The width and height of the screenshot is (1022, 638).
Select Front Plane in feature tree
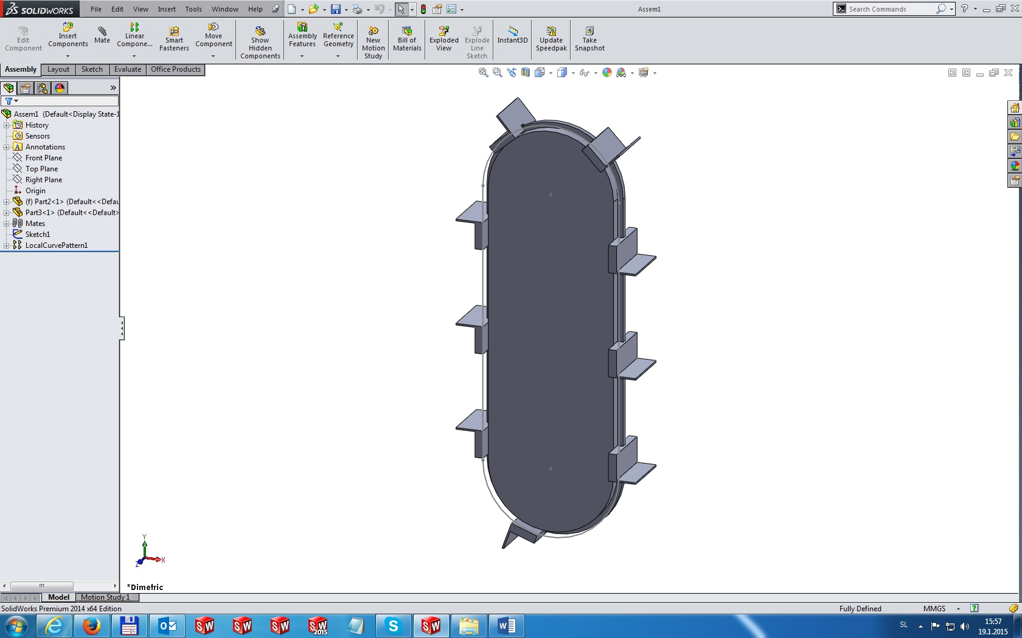tap(43, 158)
